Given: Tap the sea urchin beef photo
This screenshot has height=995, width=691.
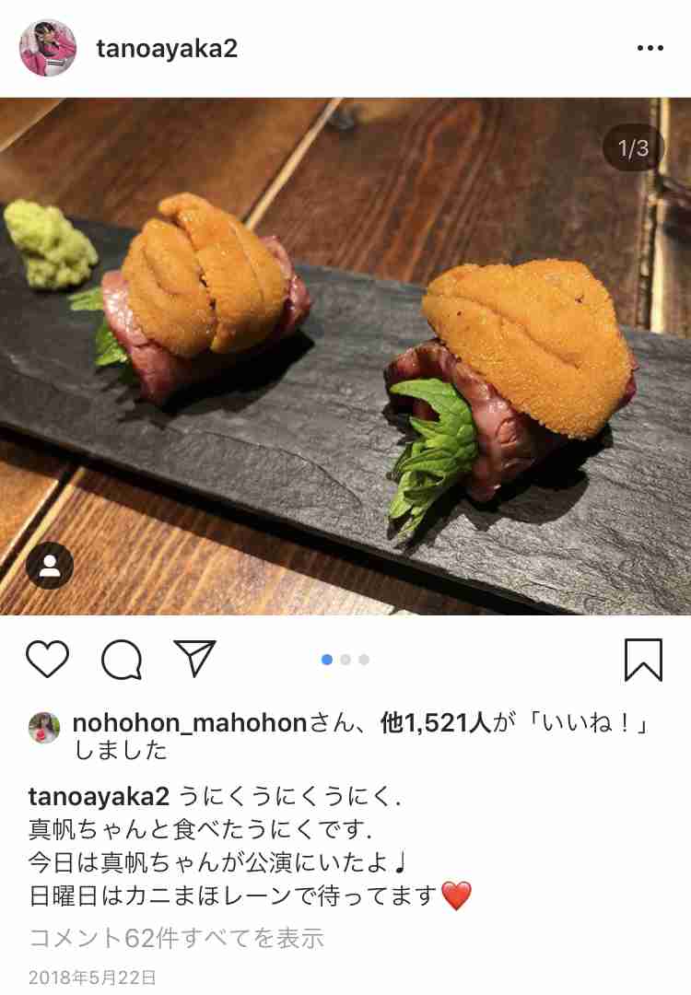Looking at the screenshot, I should [345, 356].
